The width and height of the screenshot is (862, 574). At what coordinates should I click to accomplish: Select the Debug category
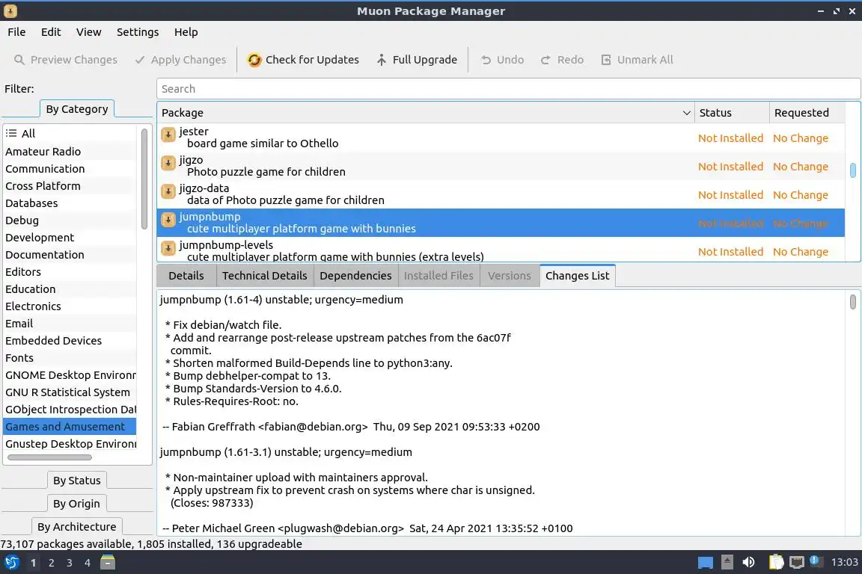click(x=70, y=220)
